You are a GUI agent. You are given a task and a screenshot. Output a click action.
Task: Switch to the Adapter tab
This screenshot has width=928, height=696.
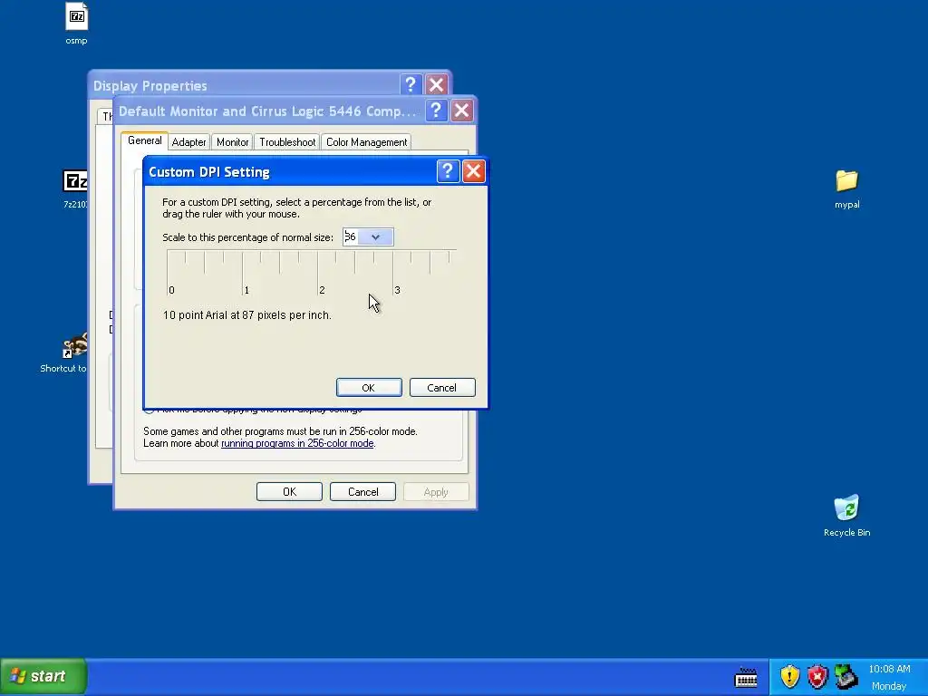pyautogui.click(x=188, y=142)
